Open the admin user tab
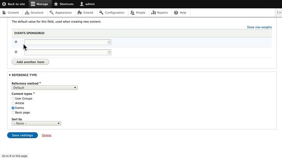 click(x=87, y=4)
